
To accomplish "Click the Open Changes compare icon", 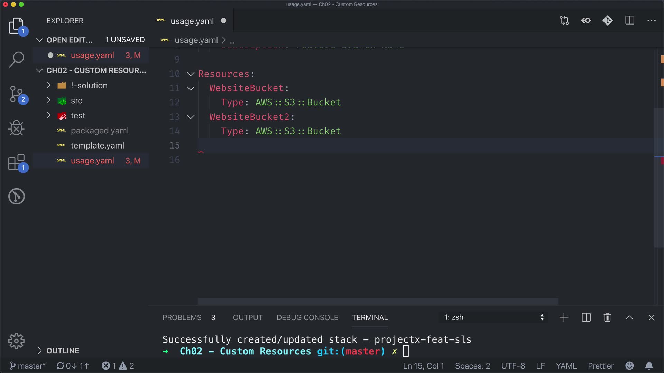I will click(x=564, y=21).
